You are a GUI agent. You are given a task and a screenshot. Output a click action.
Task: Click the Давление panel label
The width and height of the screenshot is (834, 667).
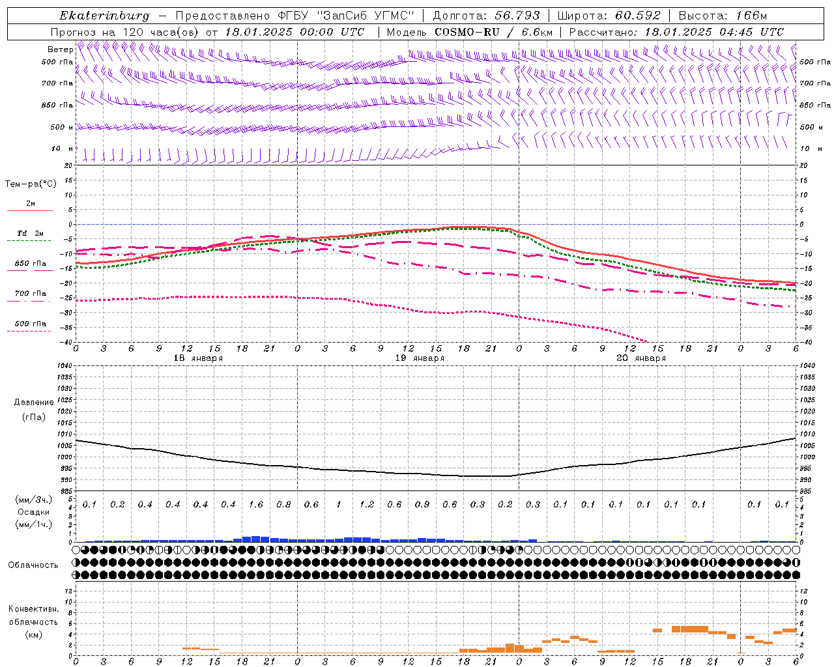tap(34, 403)
